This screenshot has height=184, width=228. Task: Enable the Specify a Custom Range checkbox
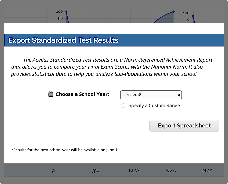(x=123, y=106)
